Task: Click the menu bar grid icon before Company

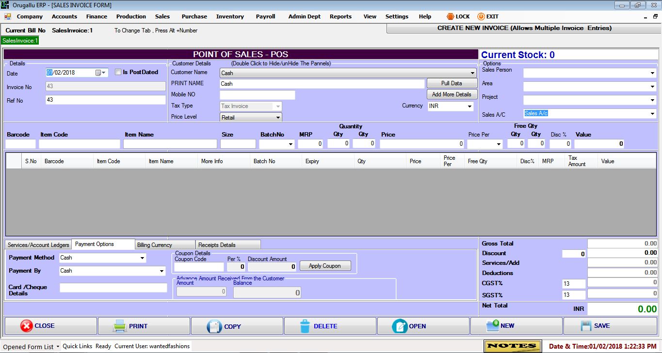Action: point(8,16)
